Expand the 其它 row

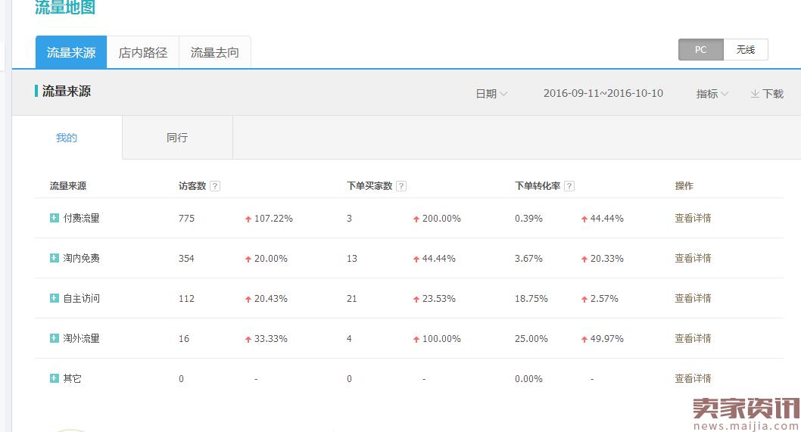[54, 378]
